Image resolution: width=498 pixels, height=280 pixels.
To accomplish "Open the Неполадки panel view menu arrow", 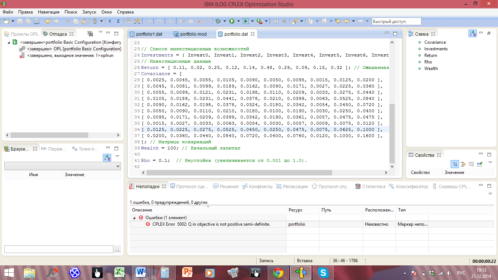I will point(490,194).
